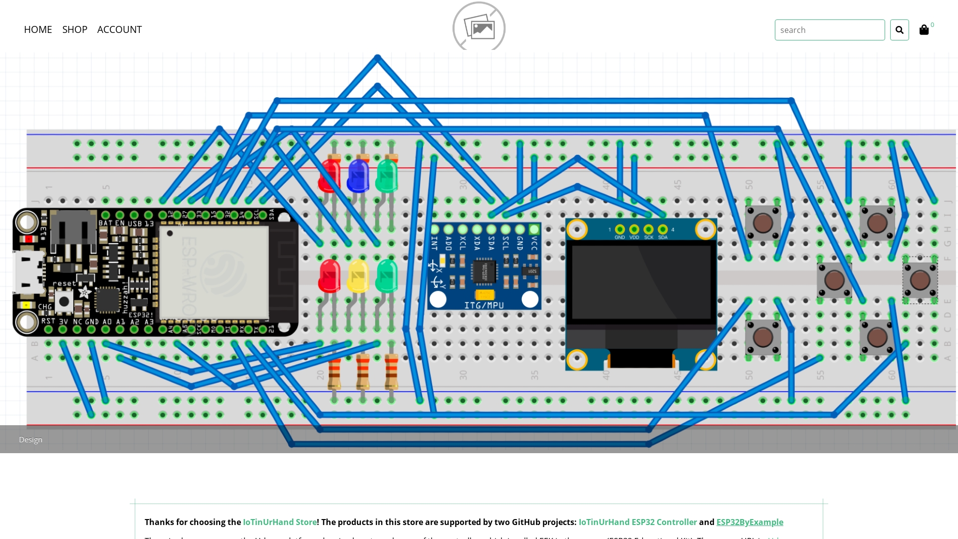Click the Design slide caption
The image size is (958, 539).
(x=31, y=440)
